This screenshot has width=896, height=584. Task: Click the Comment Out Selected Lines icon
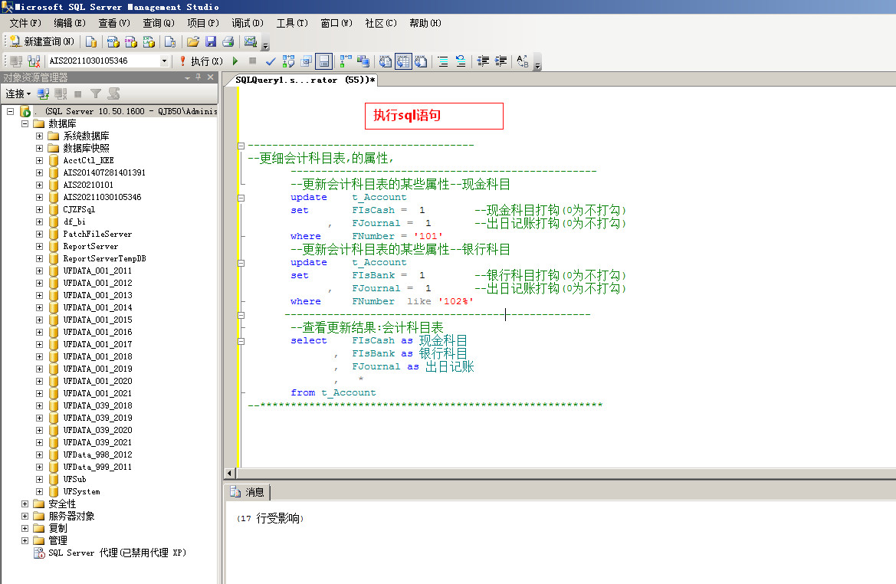point(443,61)
